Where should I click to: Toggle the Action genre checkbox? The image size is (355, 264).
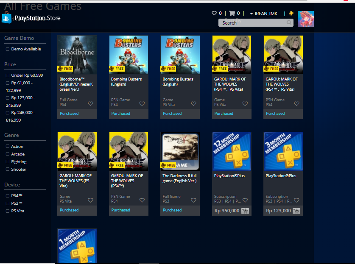coord(8,146)
